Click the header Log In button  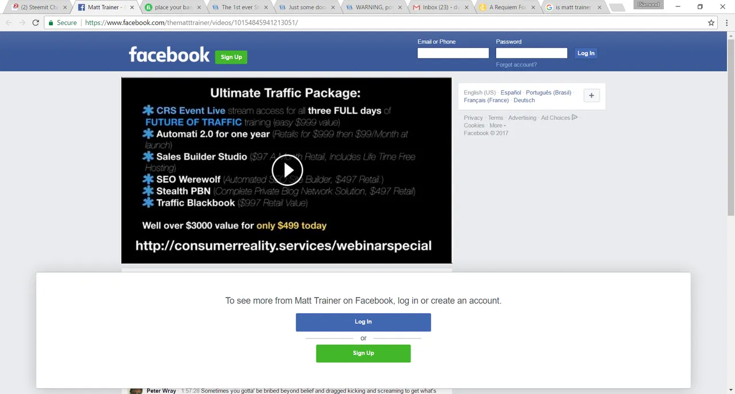586,53
